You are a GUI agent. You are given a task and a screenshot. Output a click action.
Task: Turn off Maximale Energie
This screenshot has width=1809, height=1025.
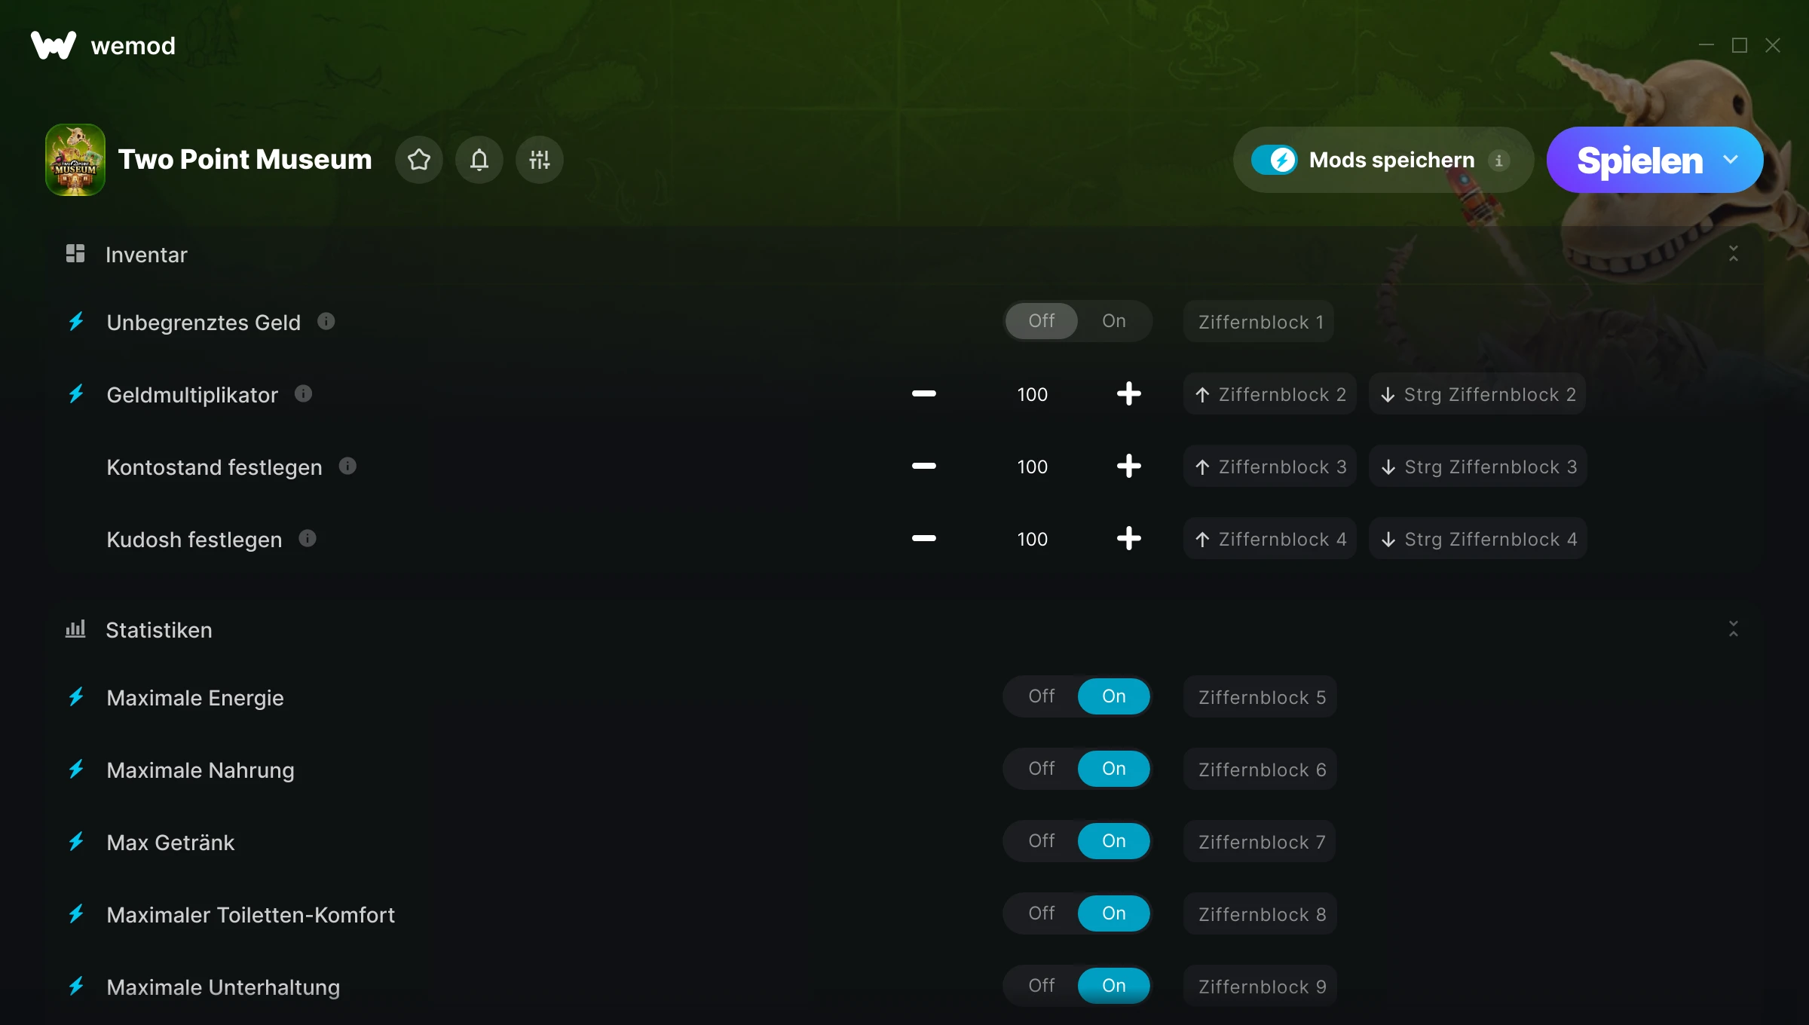tap(1041, 696)
